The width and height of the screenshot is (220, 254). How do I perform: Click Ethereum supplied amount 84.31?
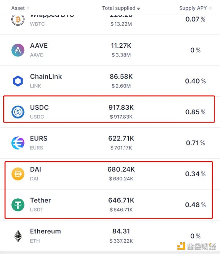121,231
